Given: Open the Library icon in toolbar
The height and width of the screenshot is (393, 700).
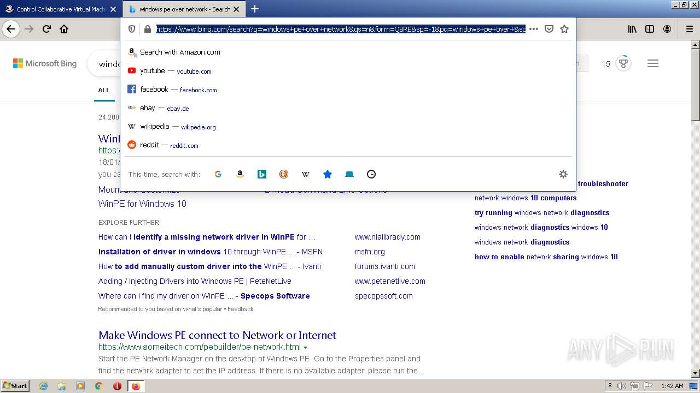Looking at the screenshot, I should tap(632, 29).
